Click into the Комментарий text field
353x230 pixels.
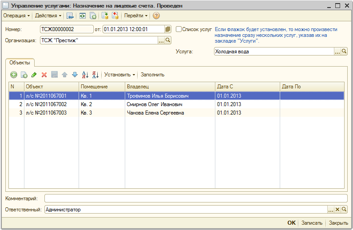pyautogui.click(x=195, y=198)
